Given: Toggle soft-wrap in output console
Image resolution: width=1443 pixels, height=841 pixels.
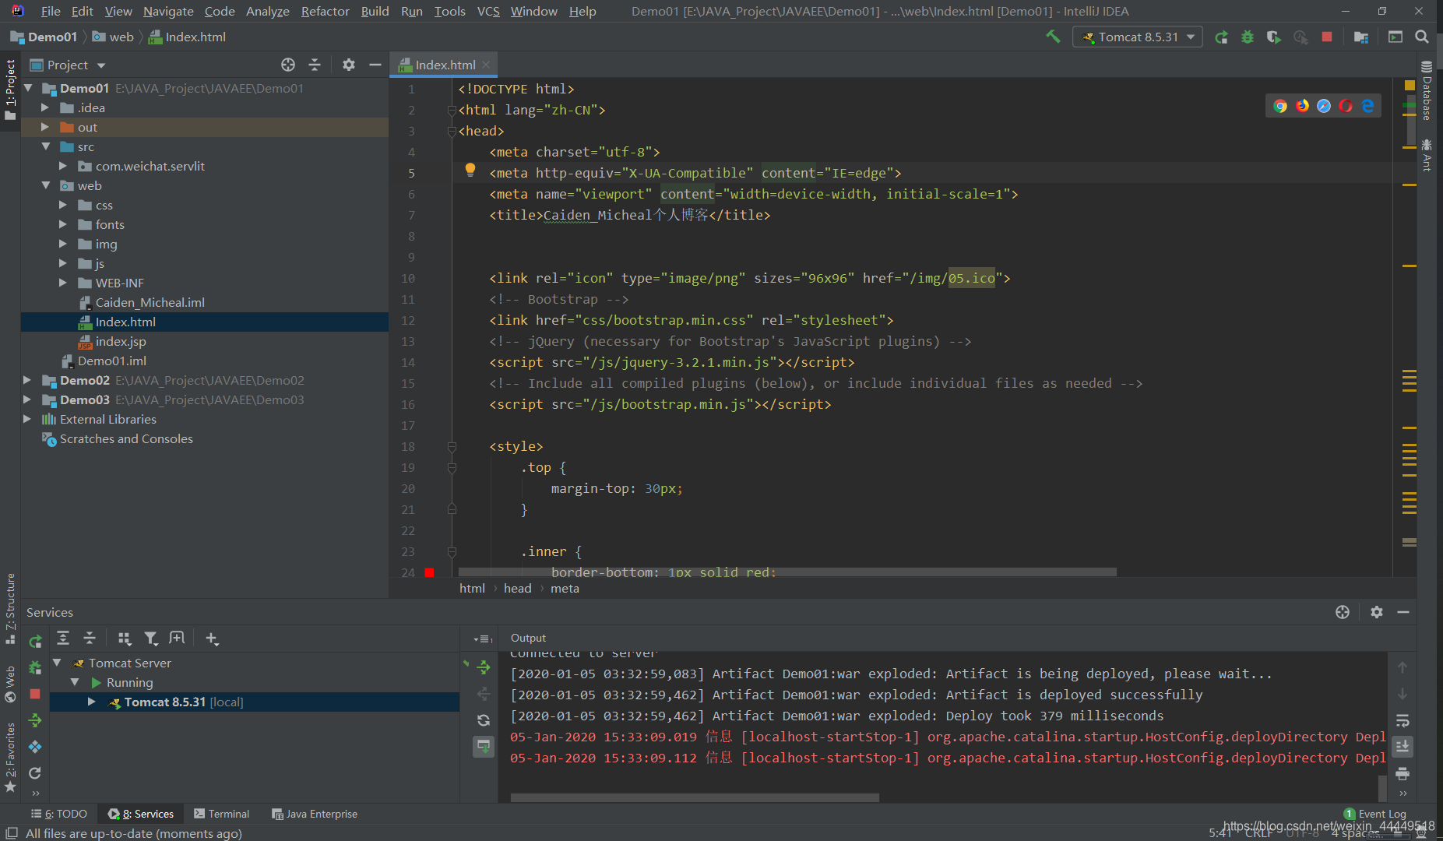Looking at the screenshot, I should tap(1403, 720).
